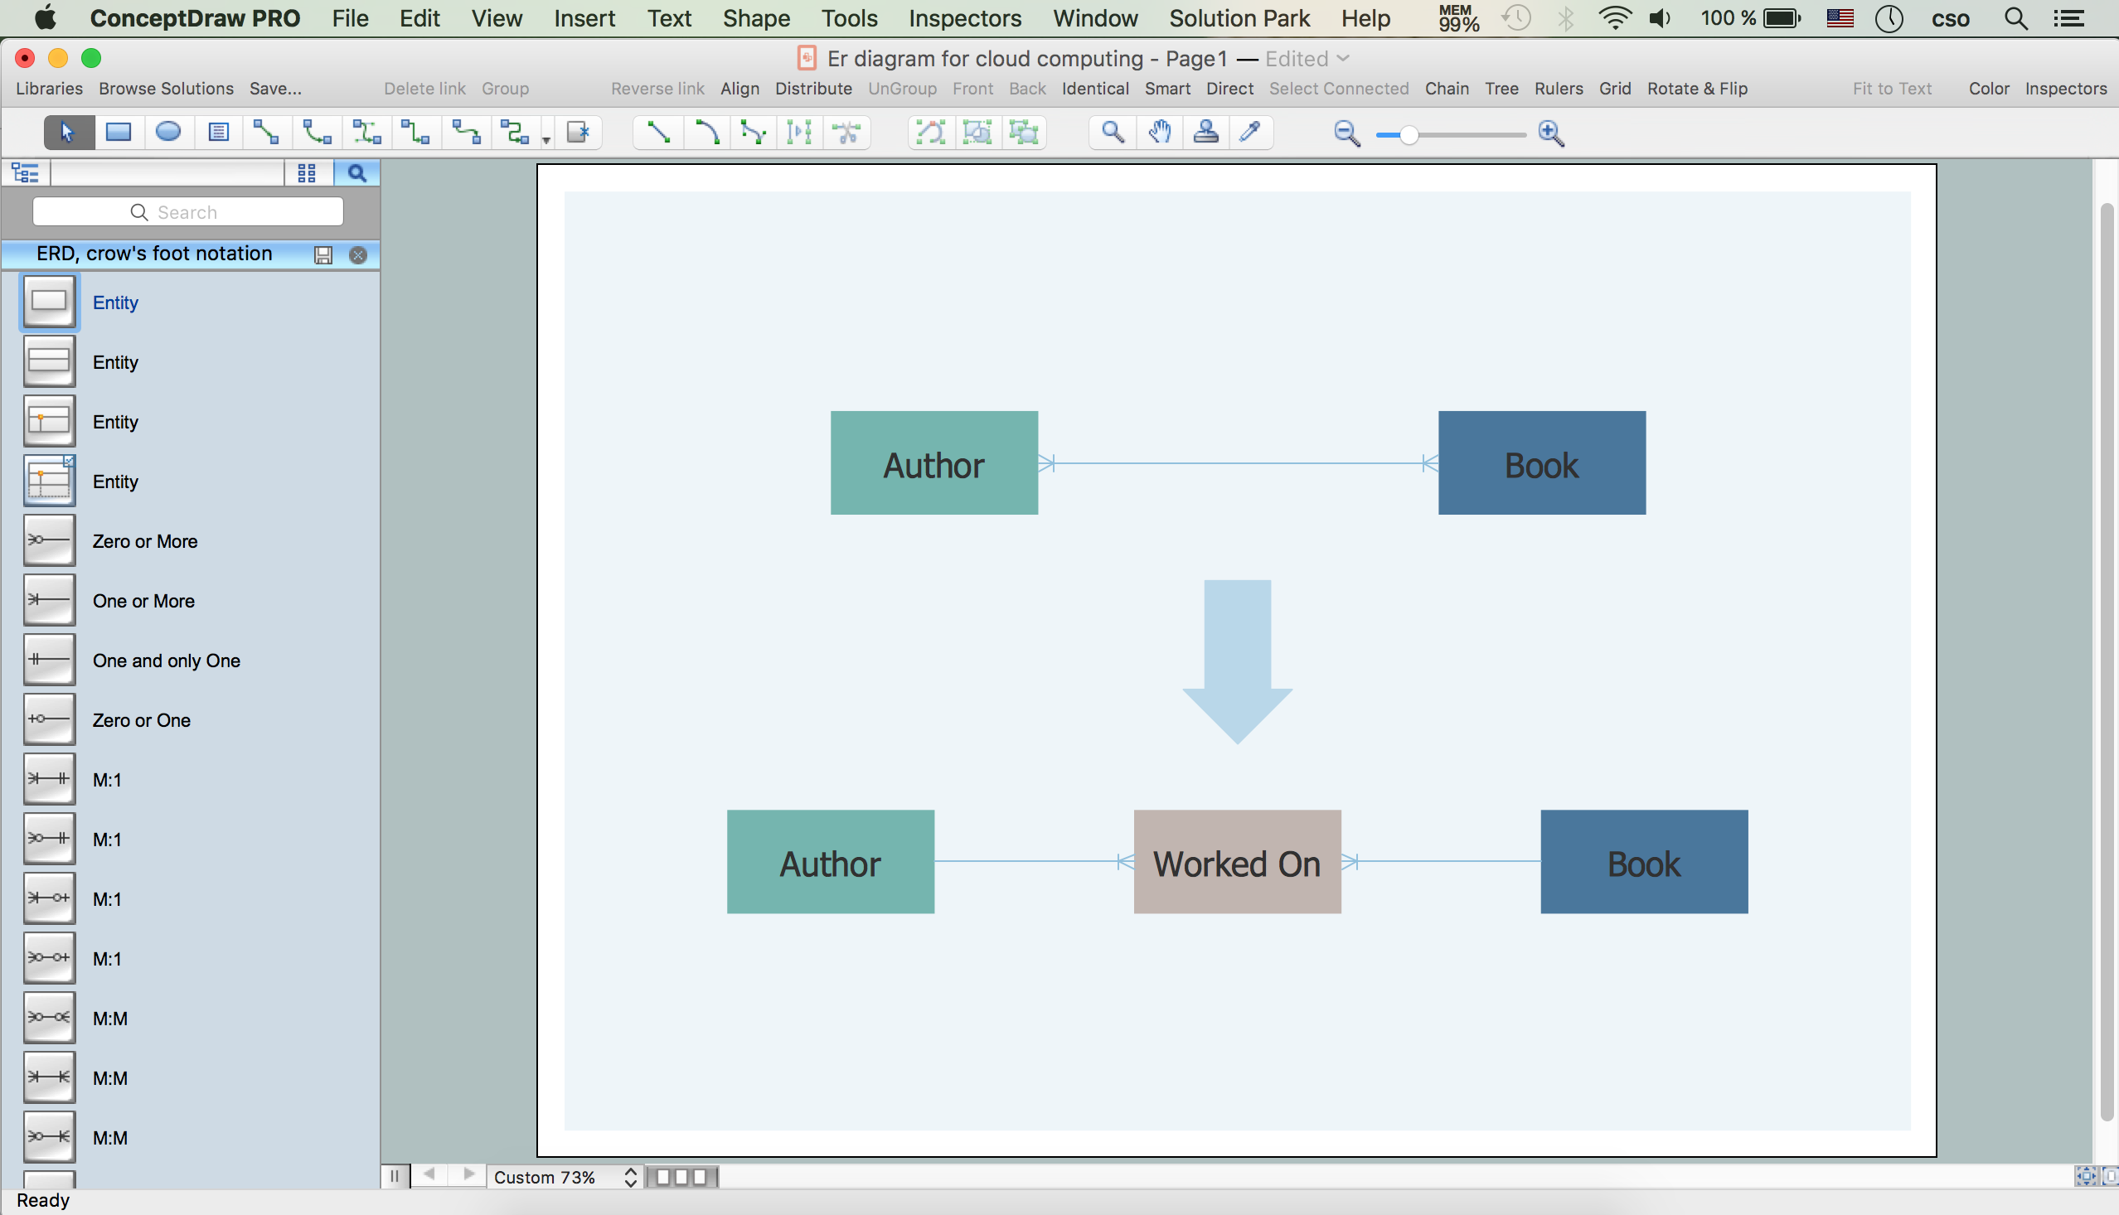Expand the Solution Park menu
The image size is (2119, 1215).
point(1241,17)
